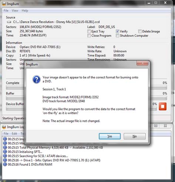The image size is (175, 182).
Task: Open the Help menu in ImgBurn
Action: click(x=25, y=11)
